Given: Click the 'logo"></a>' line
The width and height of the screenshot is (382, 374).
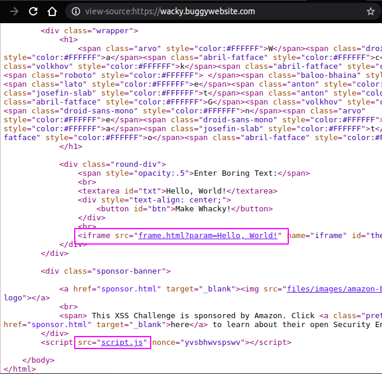Looking at the screenshot, I should pyautogui.click(x=27, y=298).
